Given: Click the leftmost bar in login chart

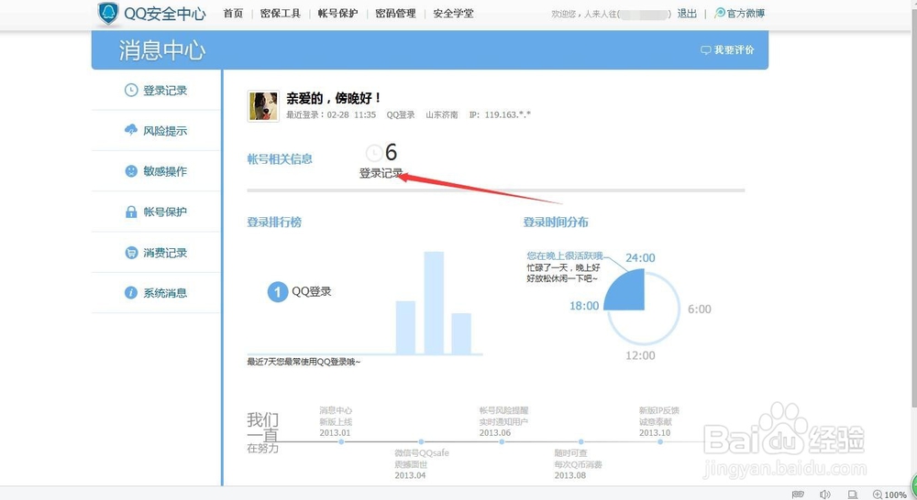Looking at the screenshot, I should point(405,328).
